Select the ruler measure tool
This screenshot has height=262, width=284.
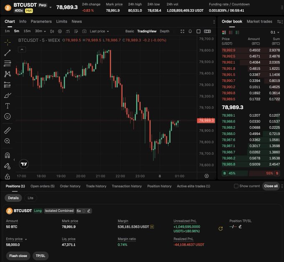pos(8,130)
